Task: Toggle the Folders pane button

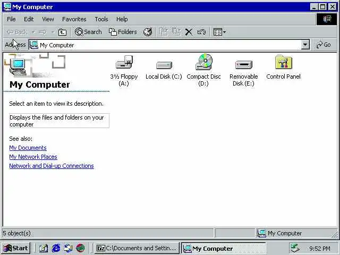Action: 123,32
